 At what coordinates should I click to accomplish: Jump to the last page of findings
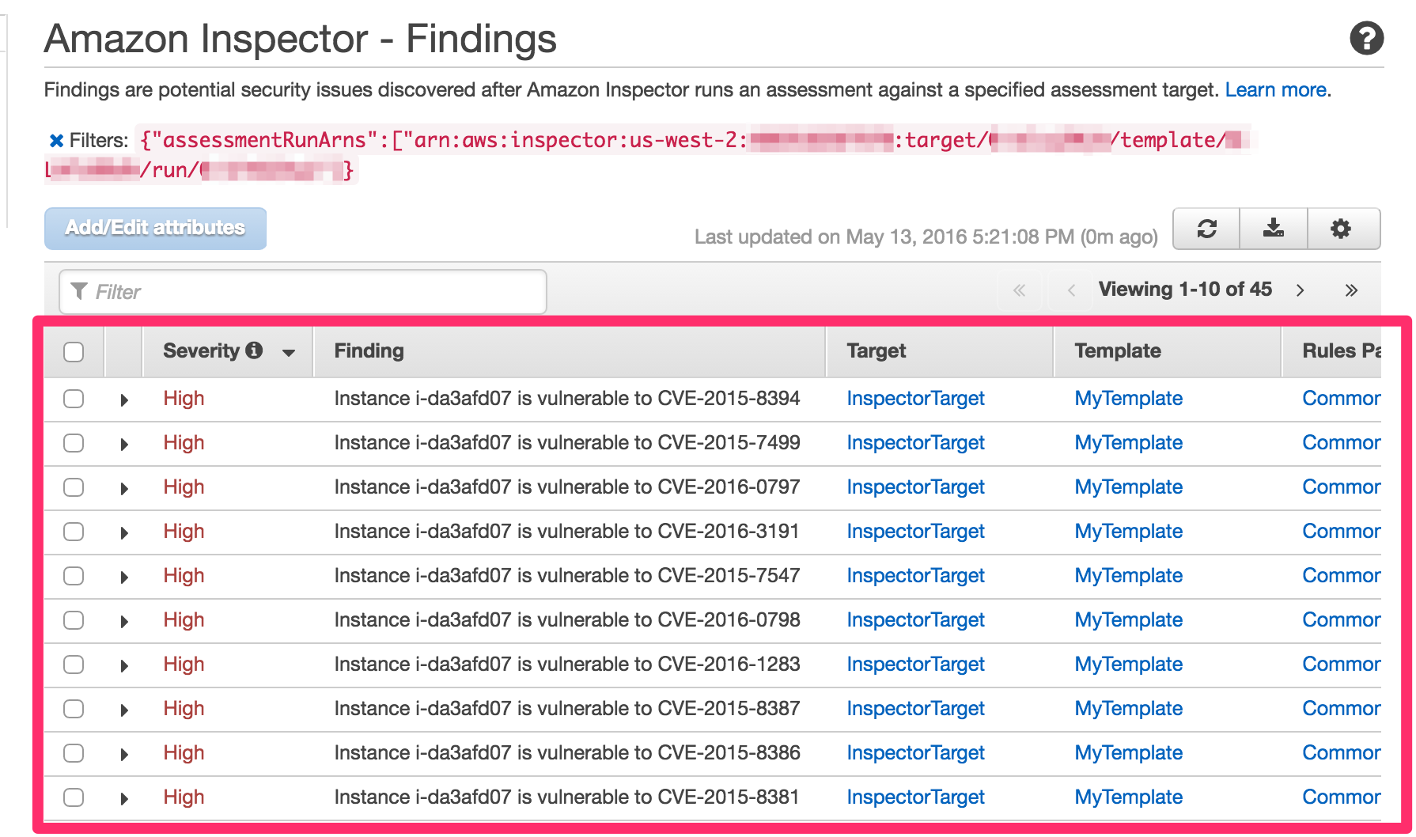[1352, 290]
